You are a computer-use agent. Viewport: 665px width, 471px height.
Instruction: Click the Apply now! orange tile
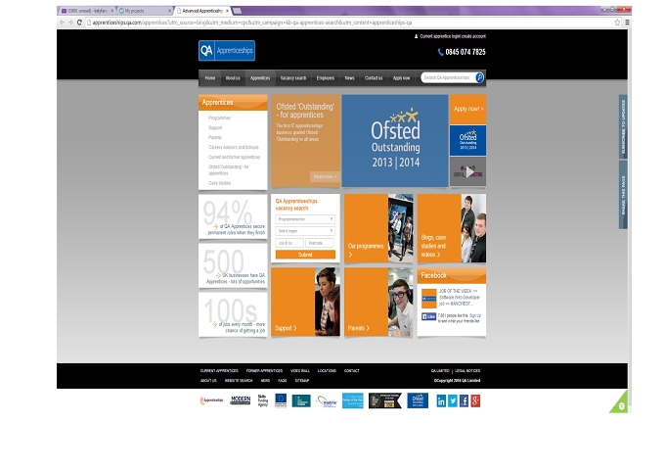(x=467, y=109)
